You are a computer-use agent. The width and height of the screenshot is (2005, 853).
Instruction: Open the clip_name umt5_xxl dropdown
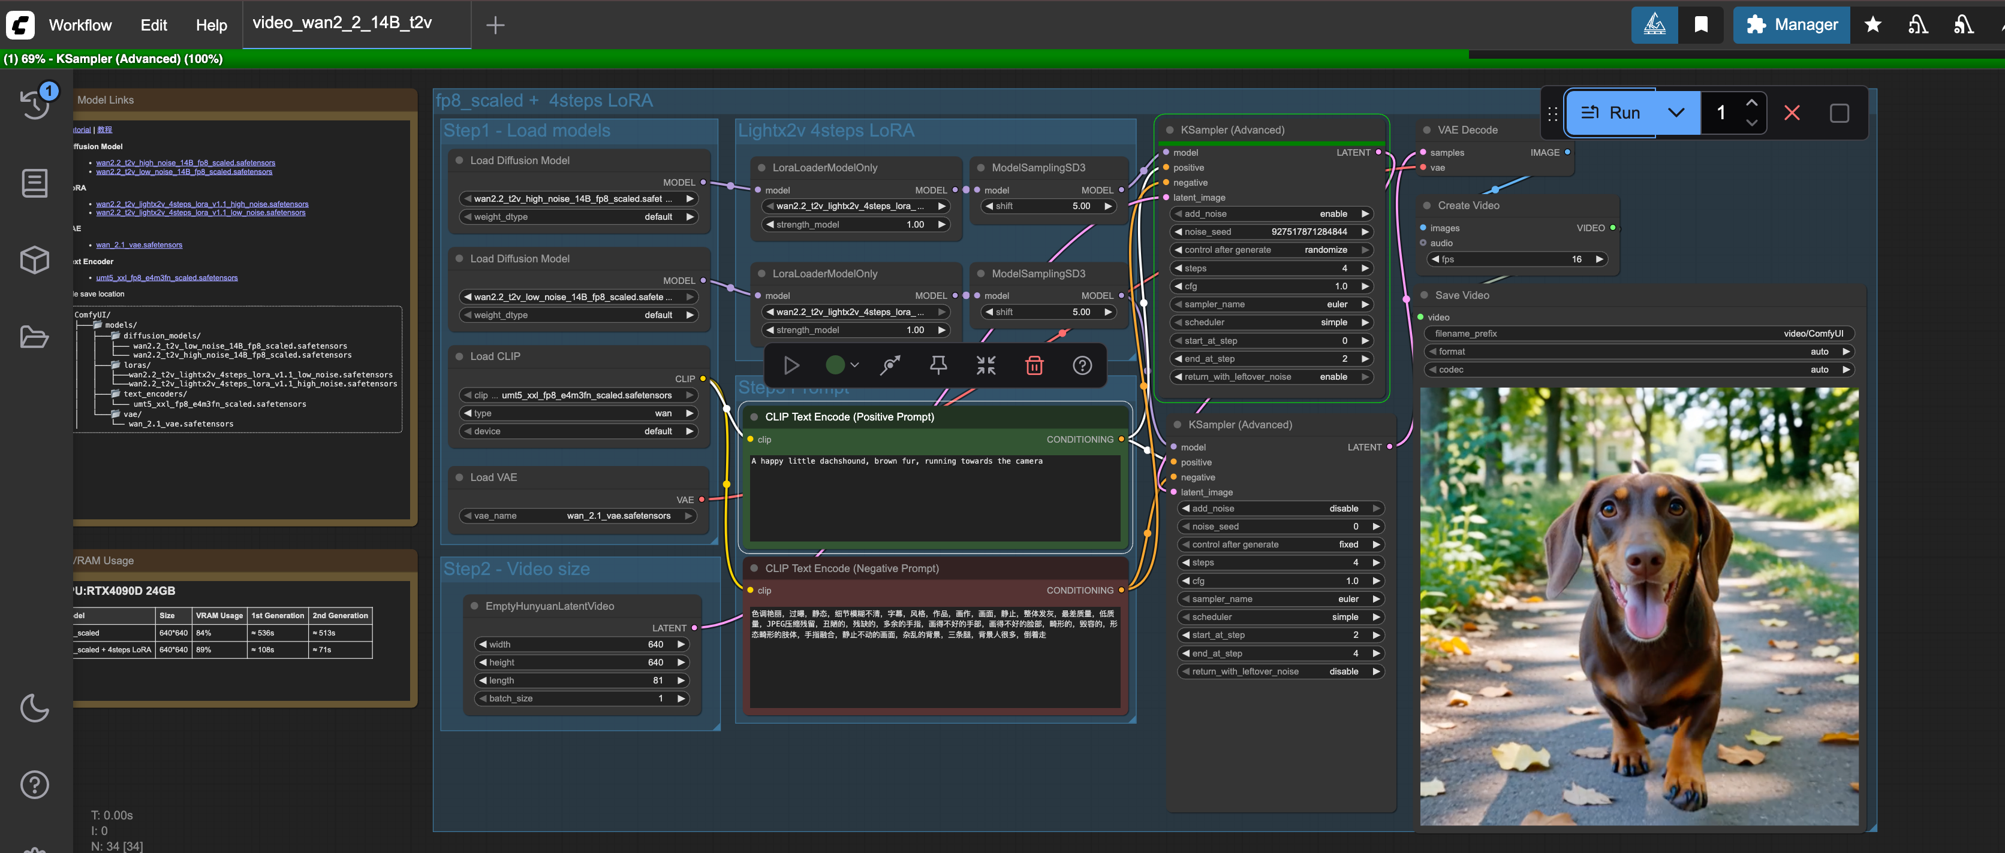coord(579,395)
